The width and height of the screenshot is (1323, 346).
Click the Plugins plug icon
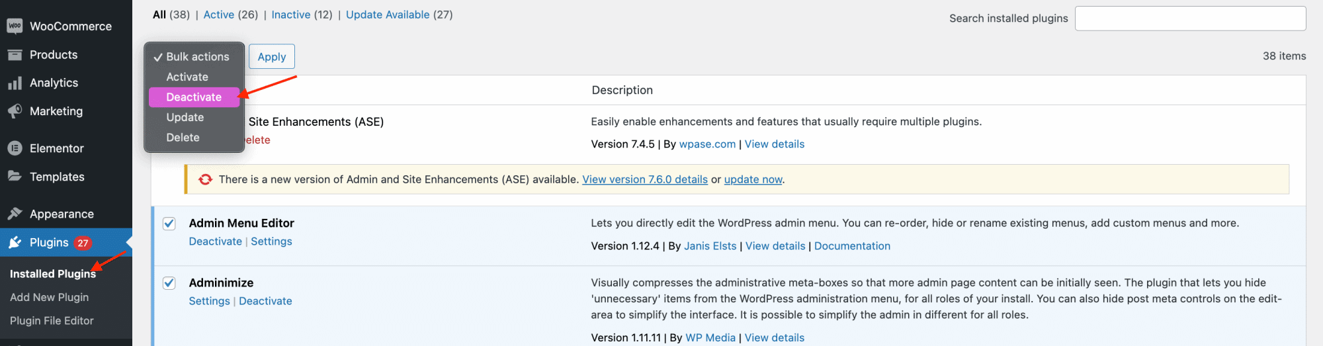coord(15,243)
